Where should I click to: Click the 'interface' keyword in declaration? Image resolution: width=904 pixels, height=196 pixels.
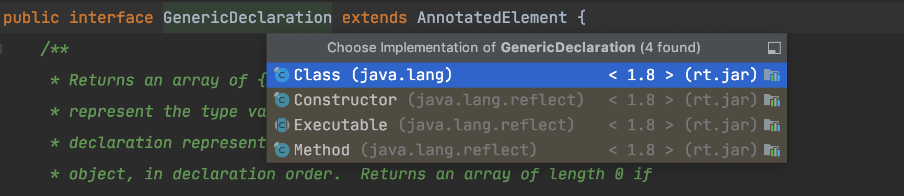point(111,18)
